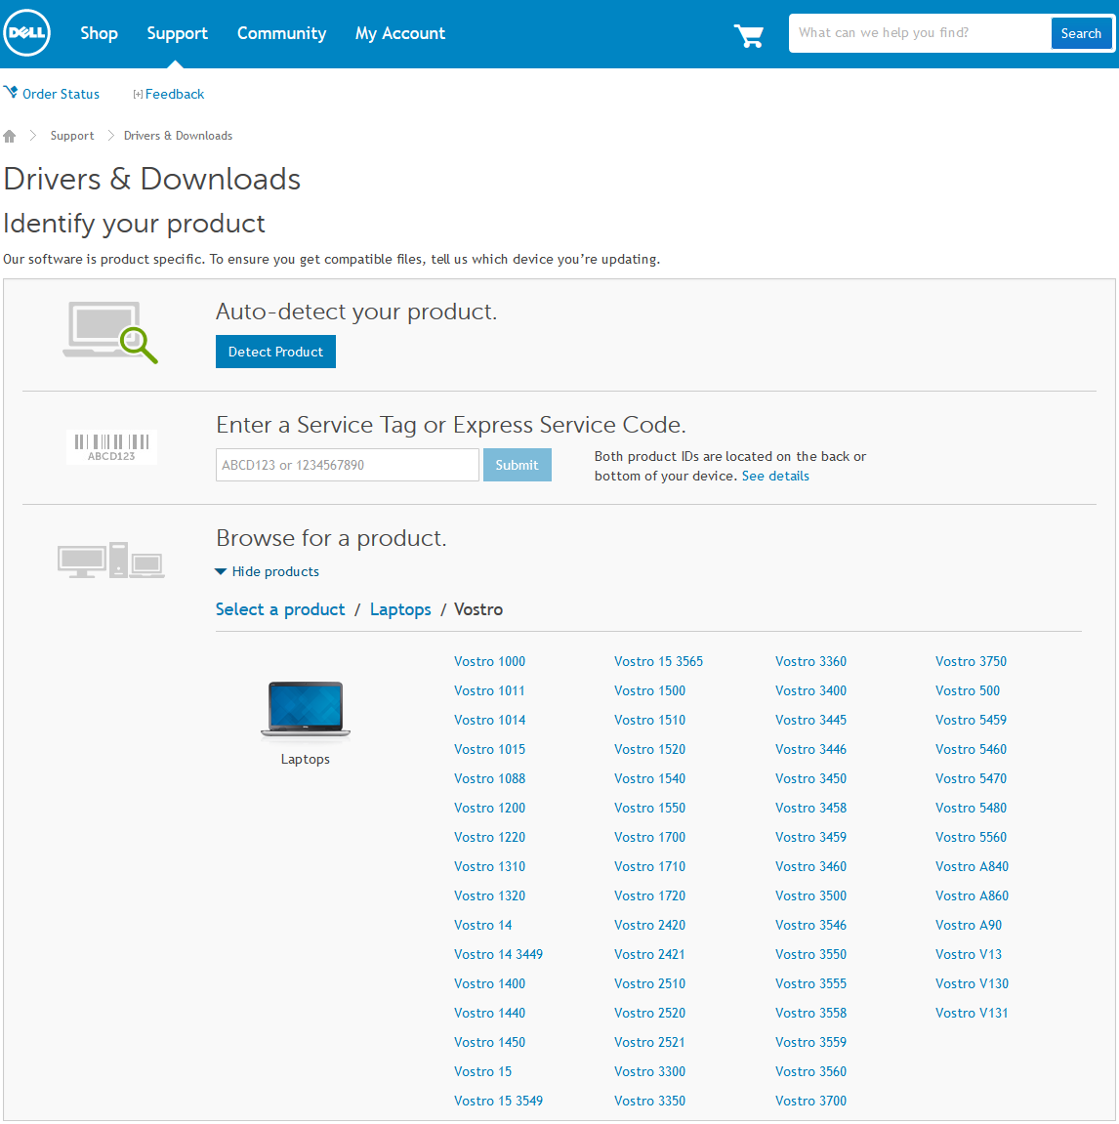Select Vostro 3450
The height and width of the screenshot is (1124, 1119).
(x=810, y=778)
